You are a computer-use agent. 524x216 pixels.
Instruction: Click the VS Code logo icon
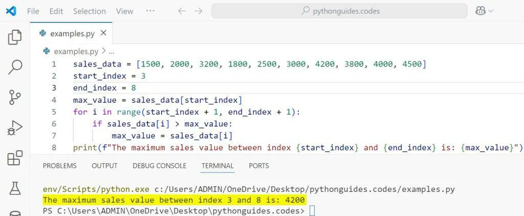[x=11, y=11]
